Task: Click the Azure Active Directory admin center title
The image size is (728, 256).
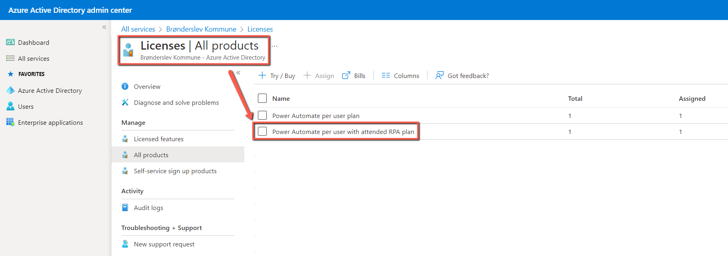Action: [x=70, y=10]
